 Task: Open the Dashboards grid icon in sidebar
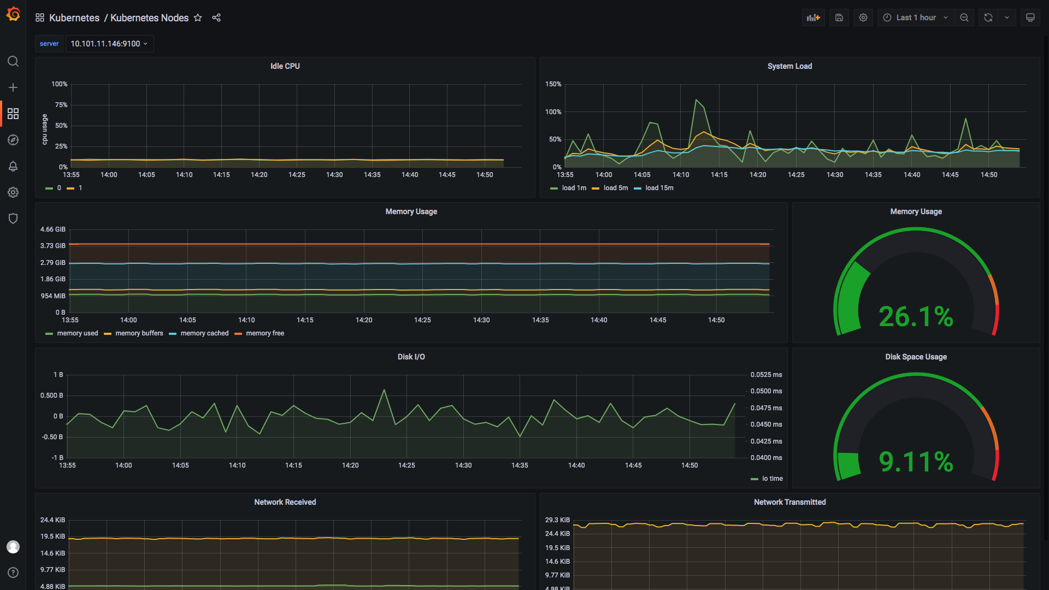click(x=13, y=114)
